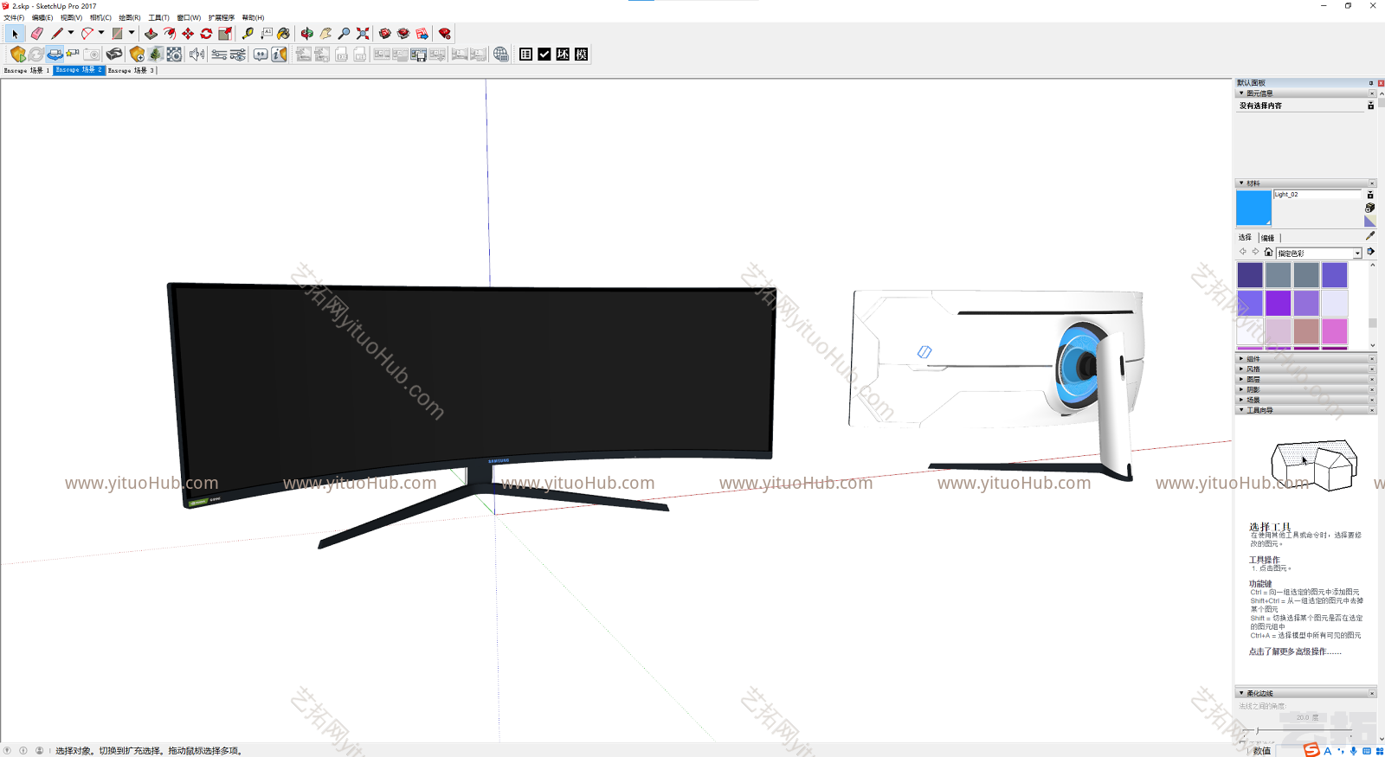Click the current blue material preview

pos(1253,208)
